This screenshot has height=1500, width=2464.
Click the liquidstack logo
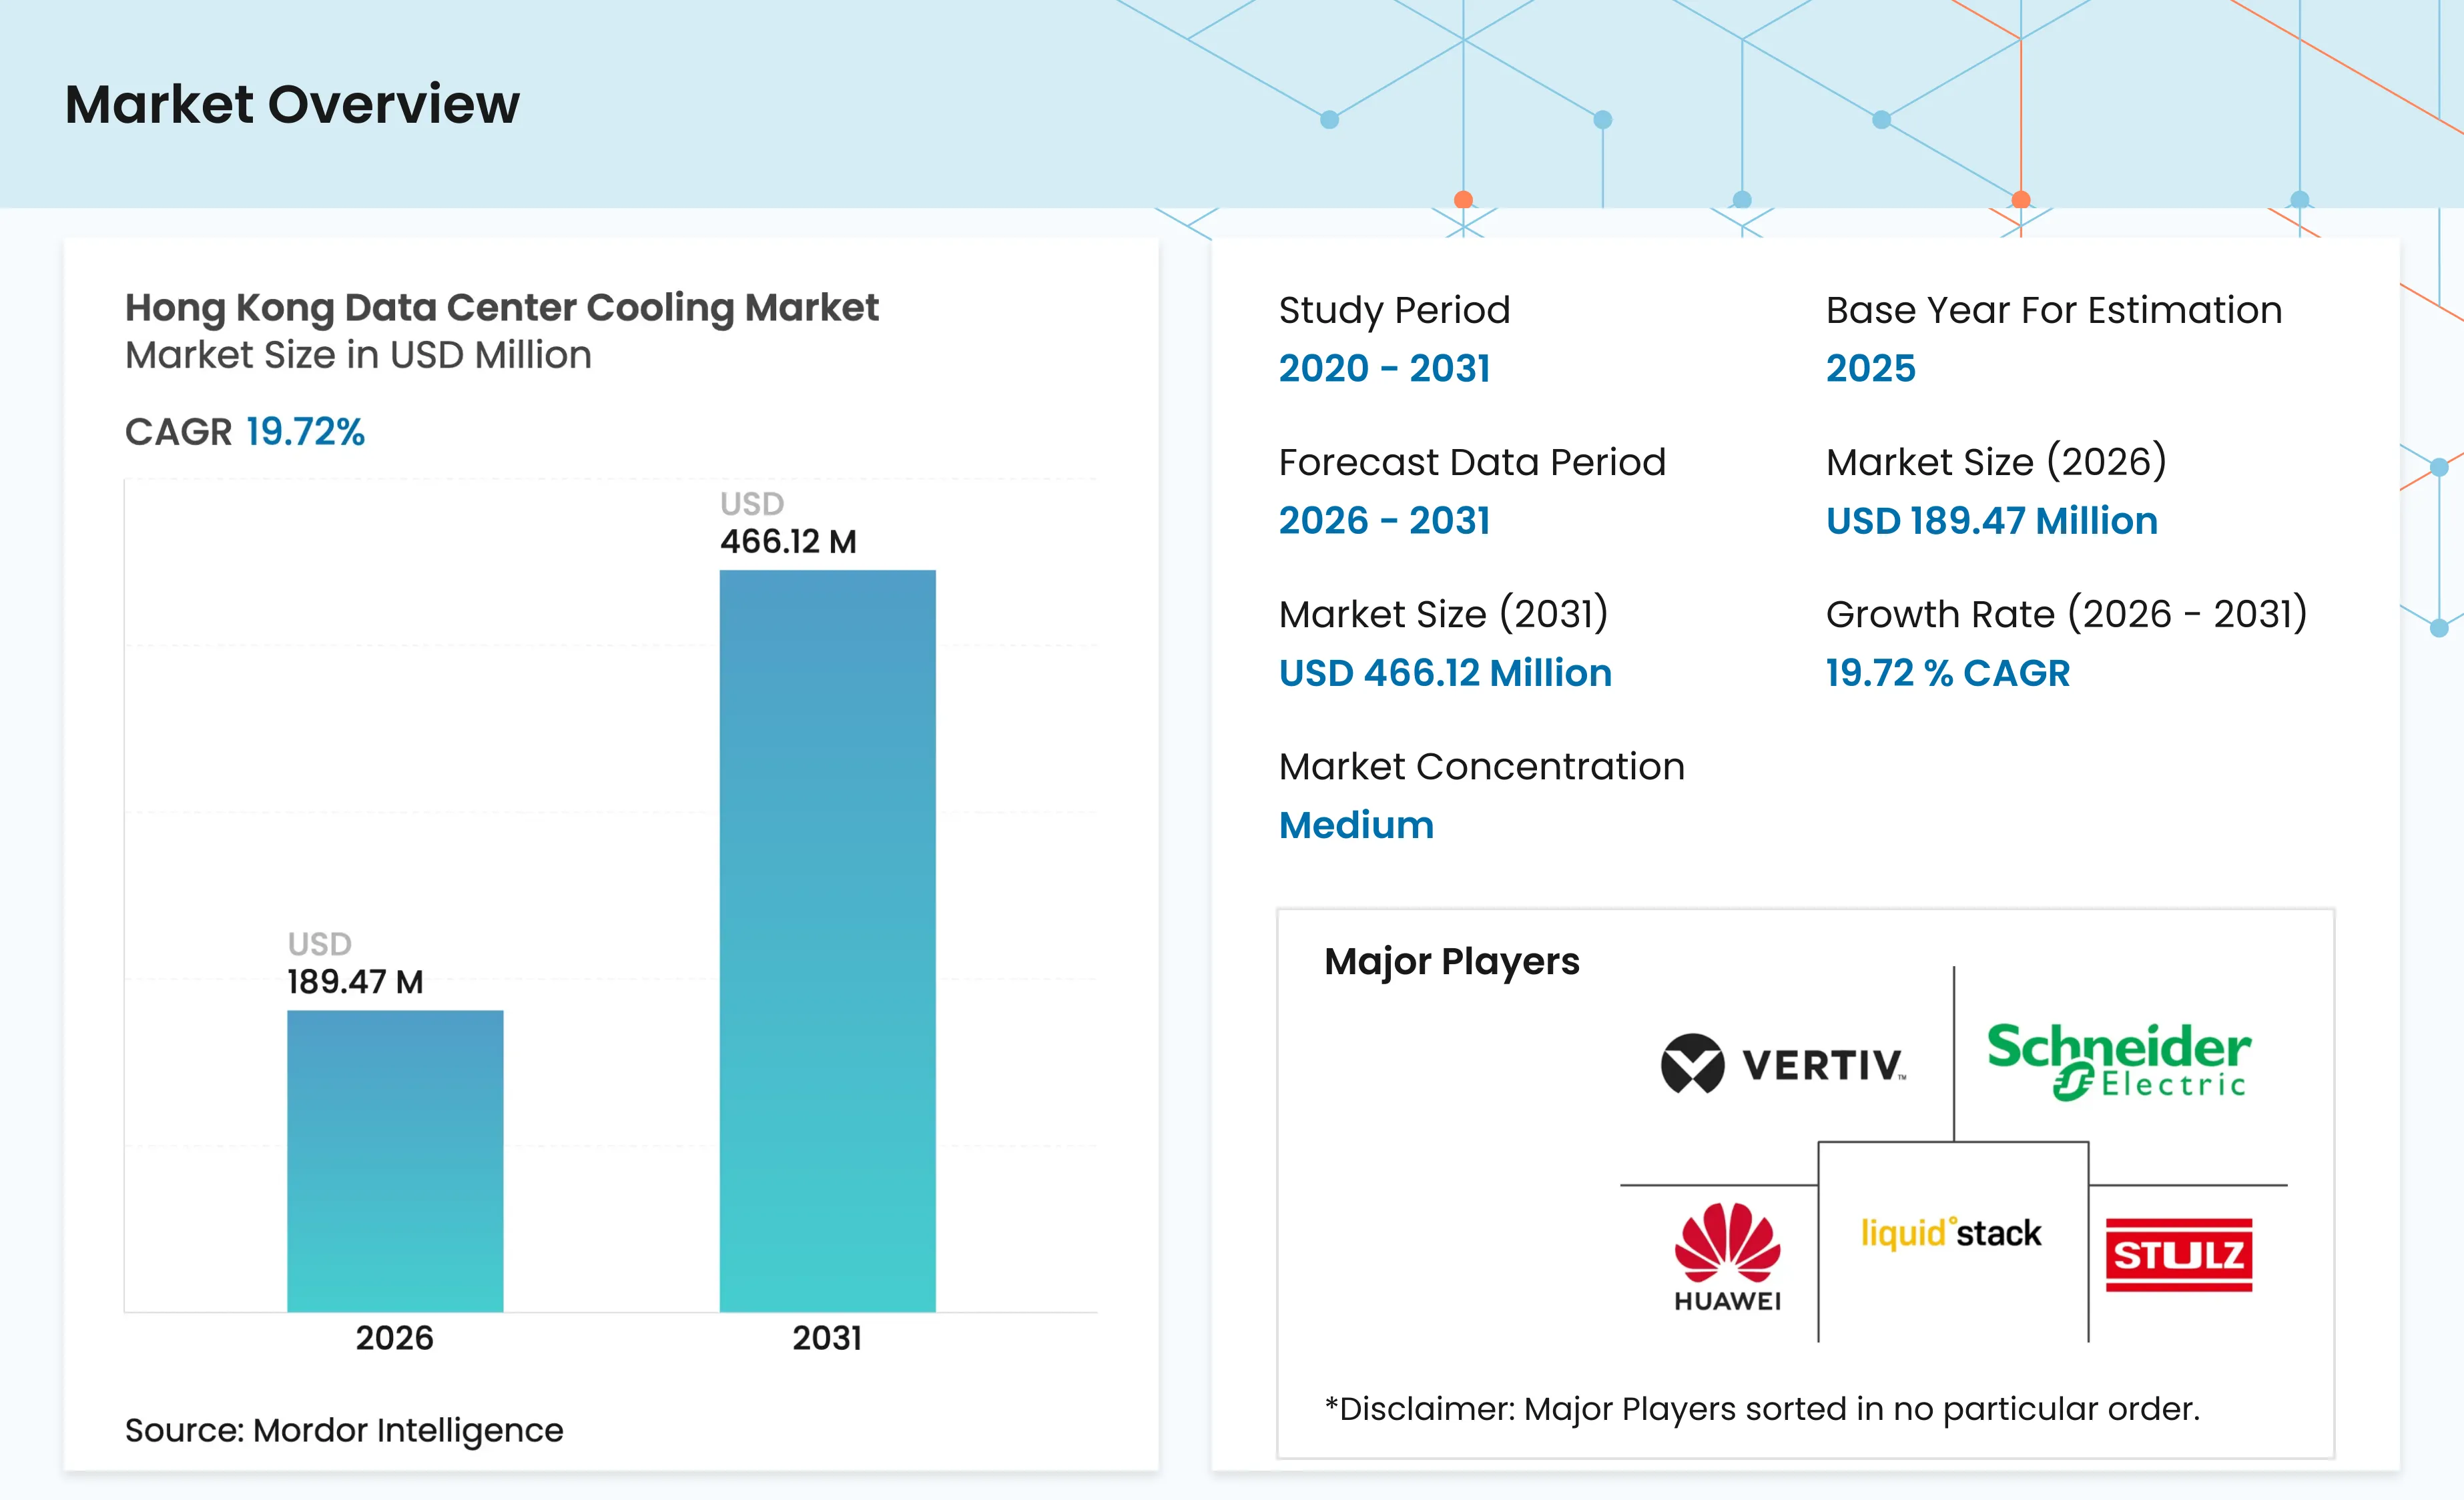point(1951,1233)
